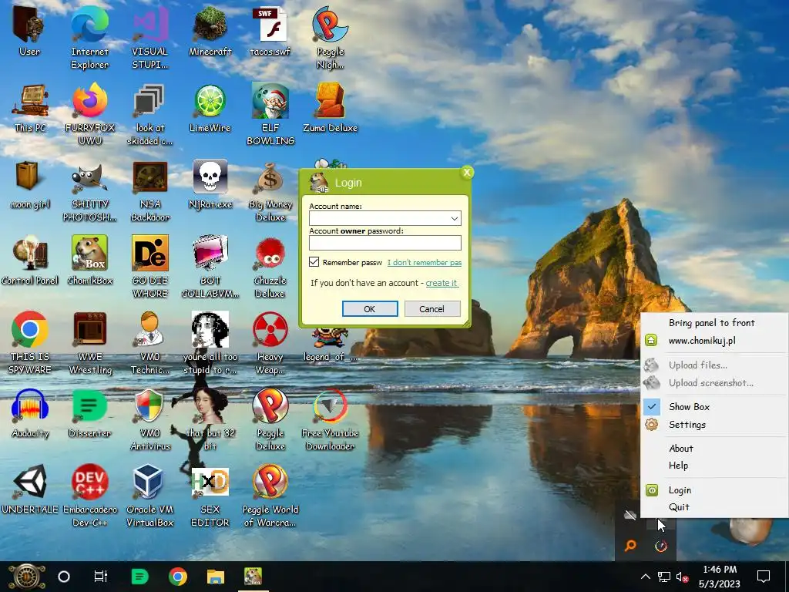Close the Login dialog with X
The image size is (789, 592).
466,172
